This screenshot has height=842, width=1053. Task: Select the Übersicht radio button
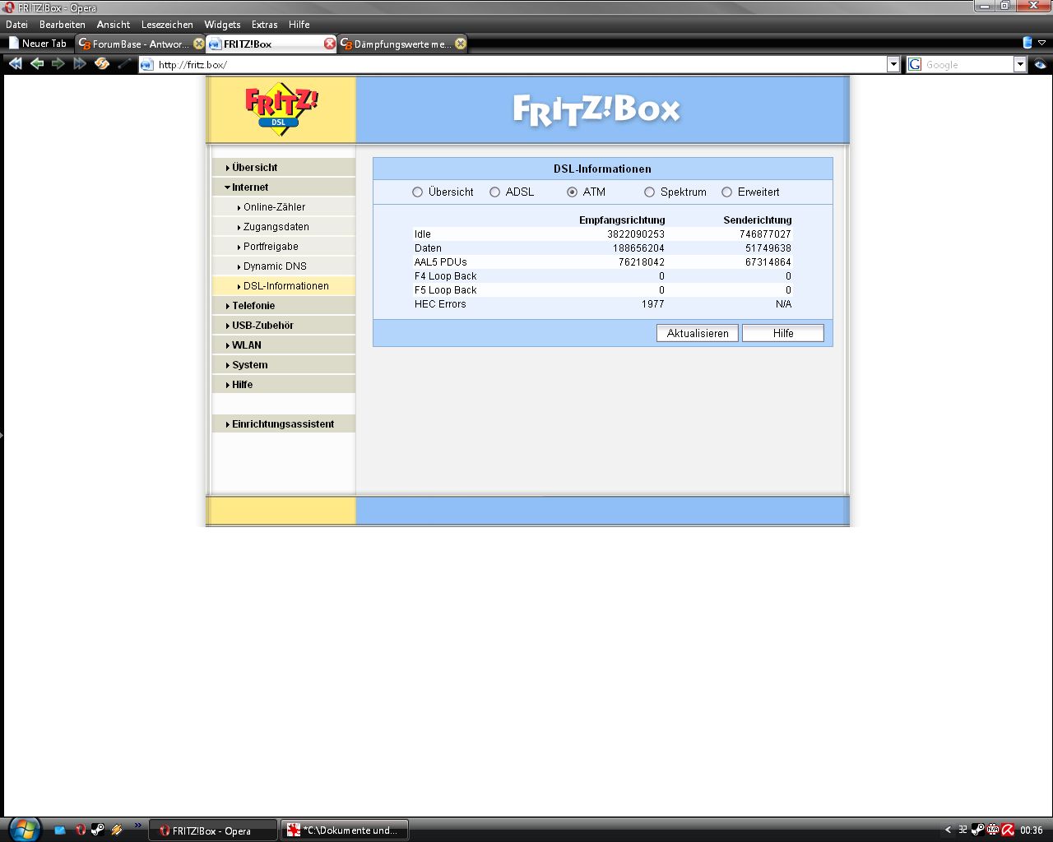click(x=417, y=192)
